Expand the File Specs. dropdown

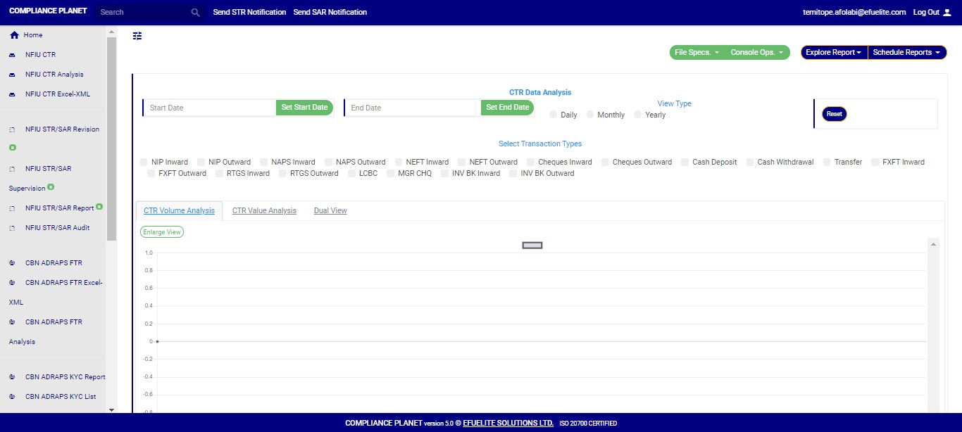click(x=696, y=53)
